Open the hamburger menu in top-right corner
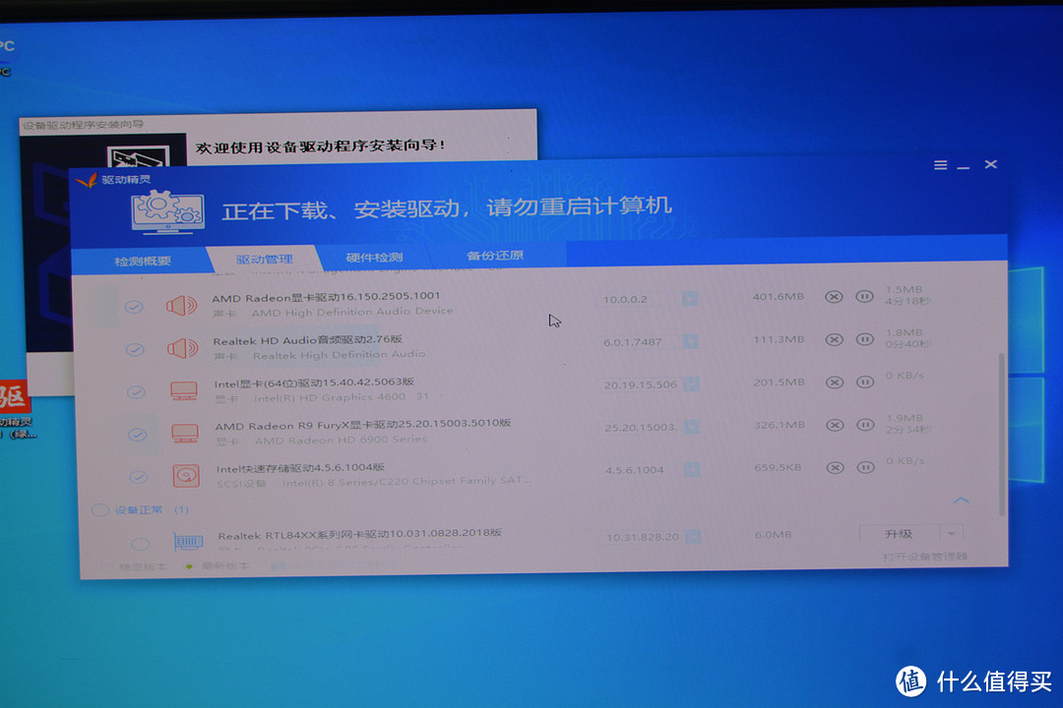This screenshot has height=708, width=1063. pos(941,164)
